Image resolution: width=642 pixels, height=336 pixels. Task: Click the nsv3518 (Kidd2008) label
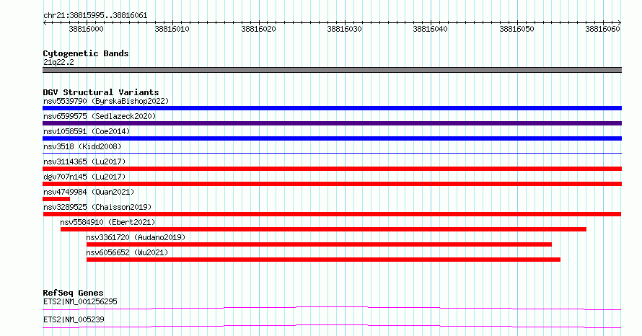tap(82, 146)
